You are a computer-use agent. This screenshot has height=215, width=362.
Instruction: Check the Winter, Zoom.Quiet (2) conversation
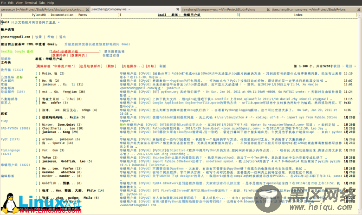[x=38, y=125]
